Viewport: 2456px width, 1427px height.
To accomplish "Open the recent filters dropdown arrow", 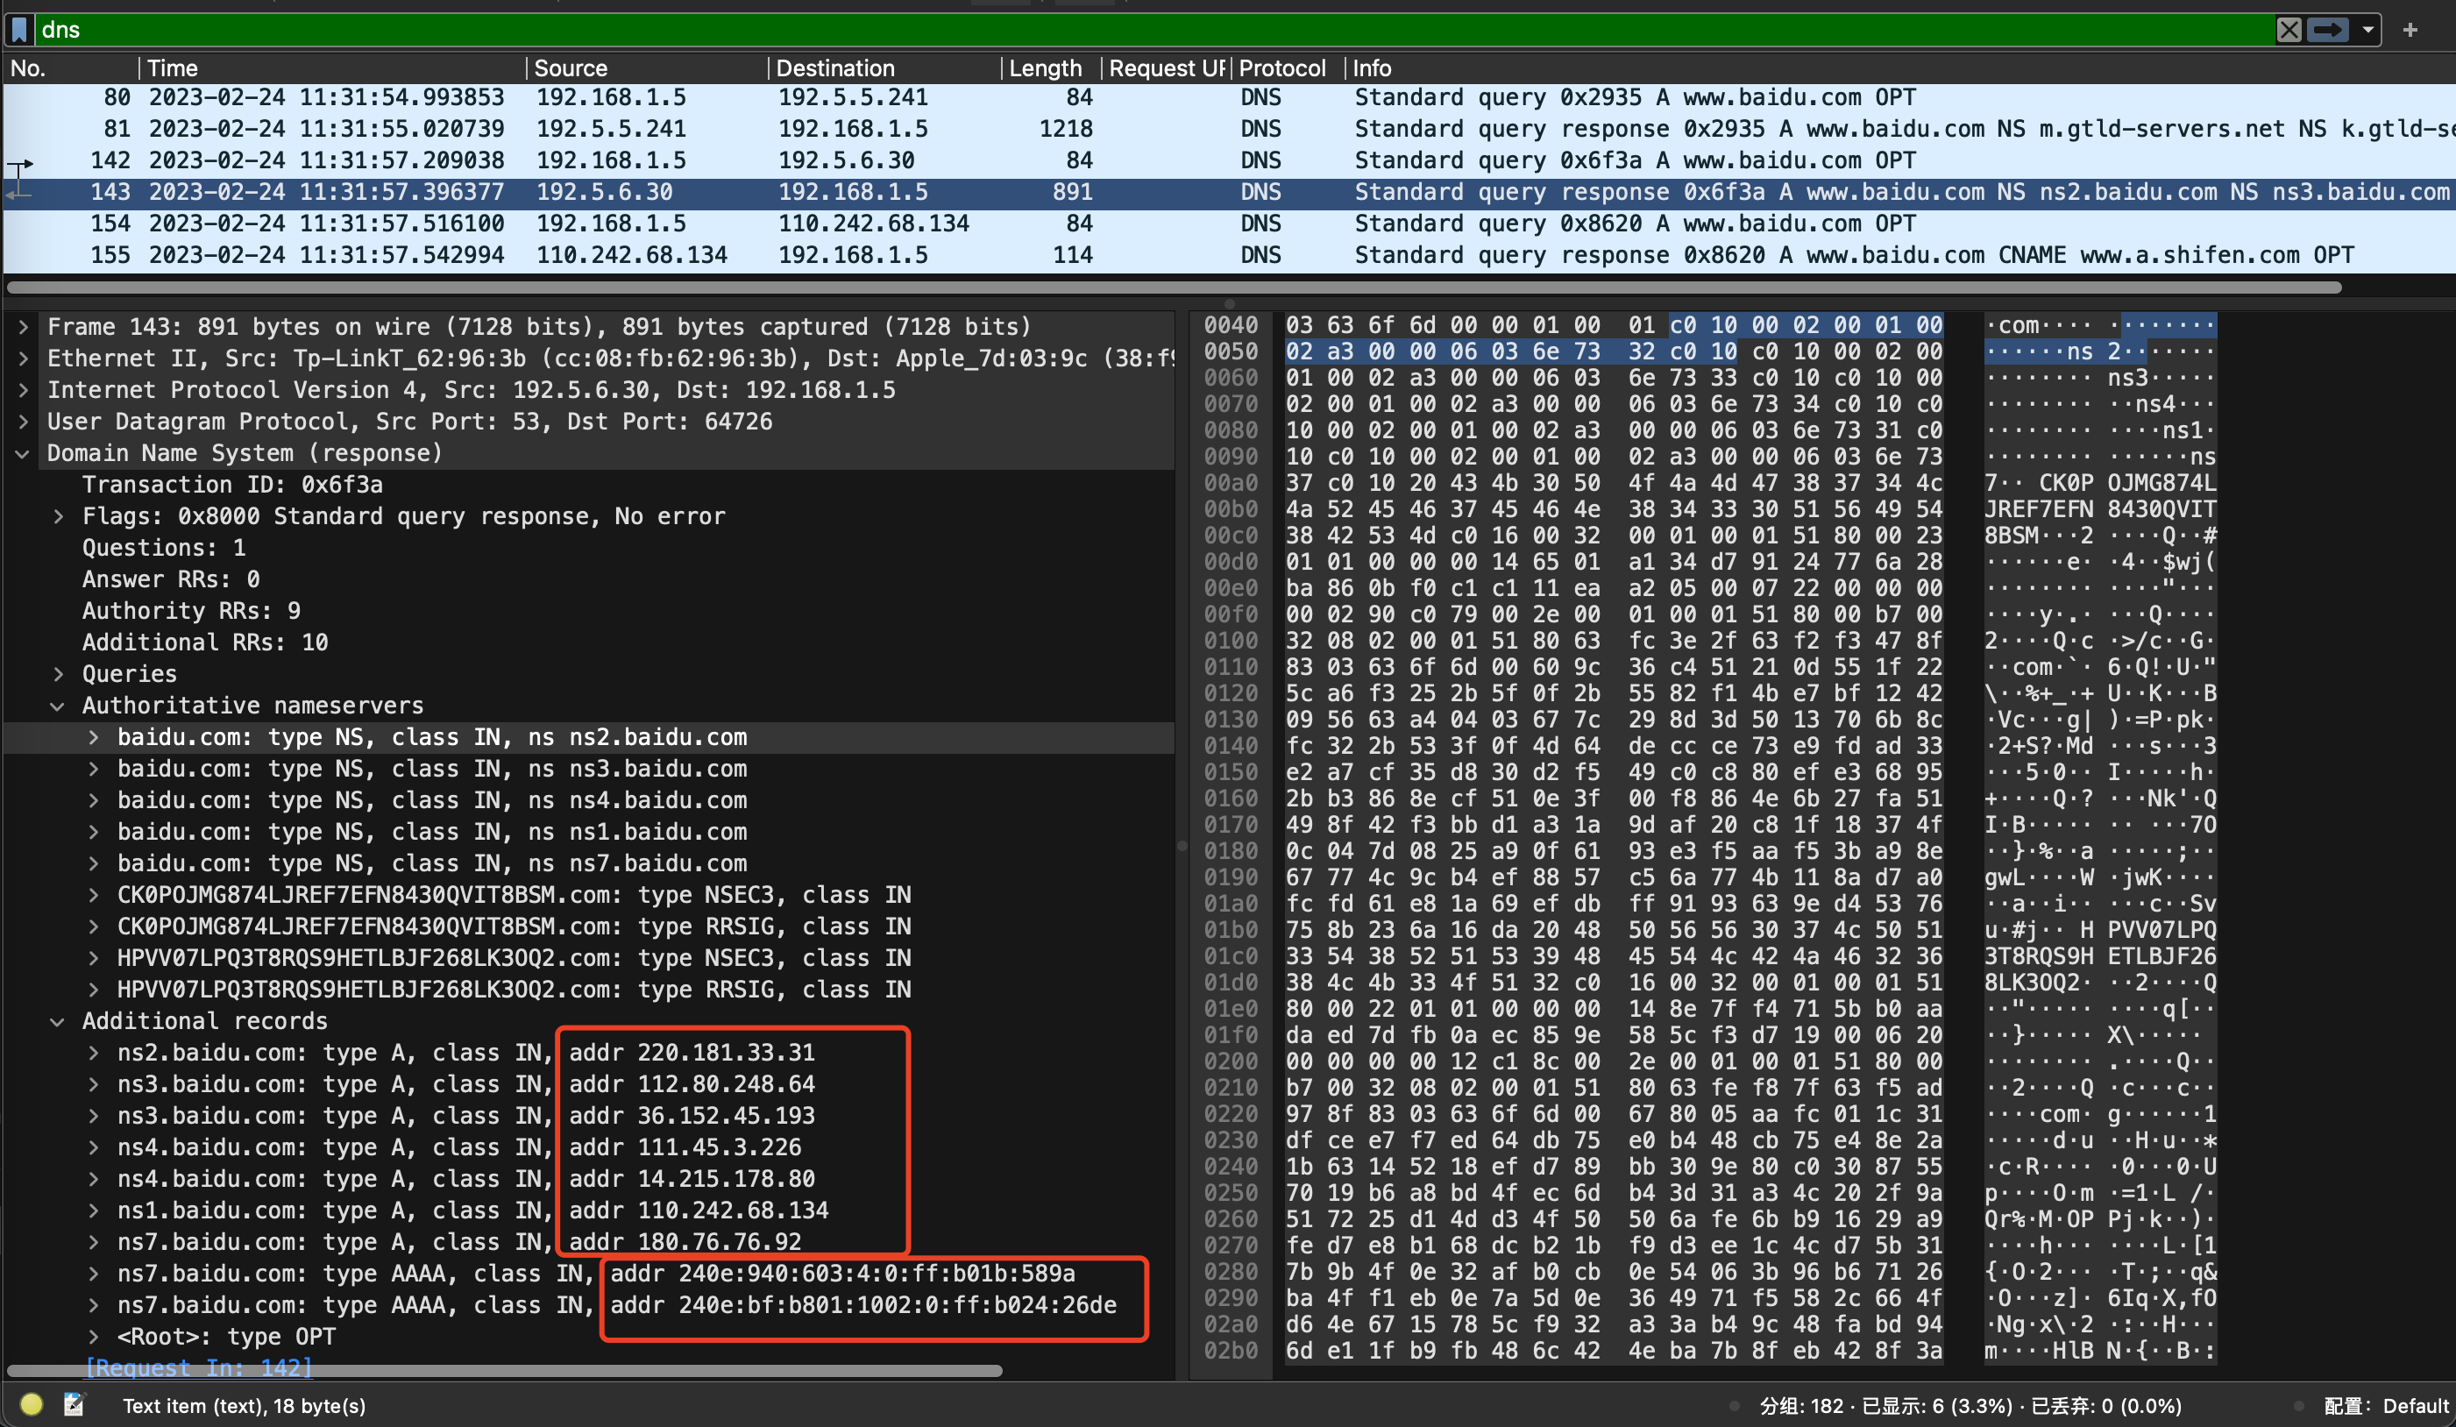I will 2367,30.
